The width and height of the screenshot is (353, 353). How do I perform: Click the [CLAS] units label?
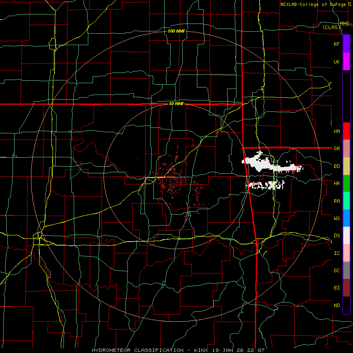point(331,27)
